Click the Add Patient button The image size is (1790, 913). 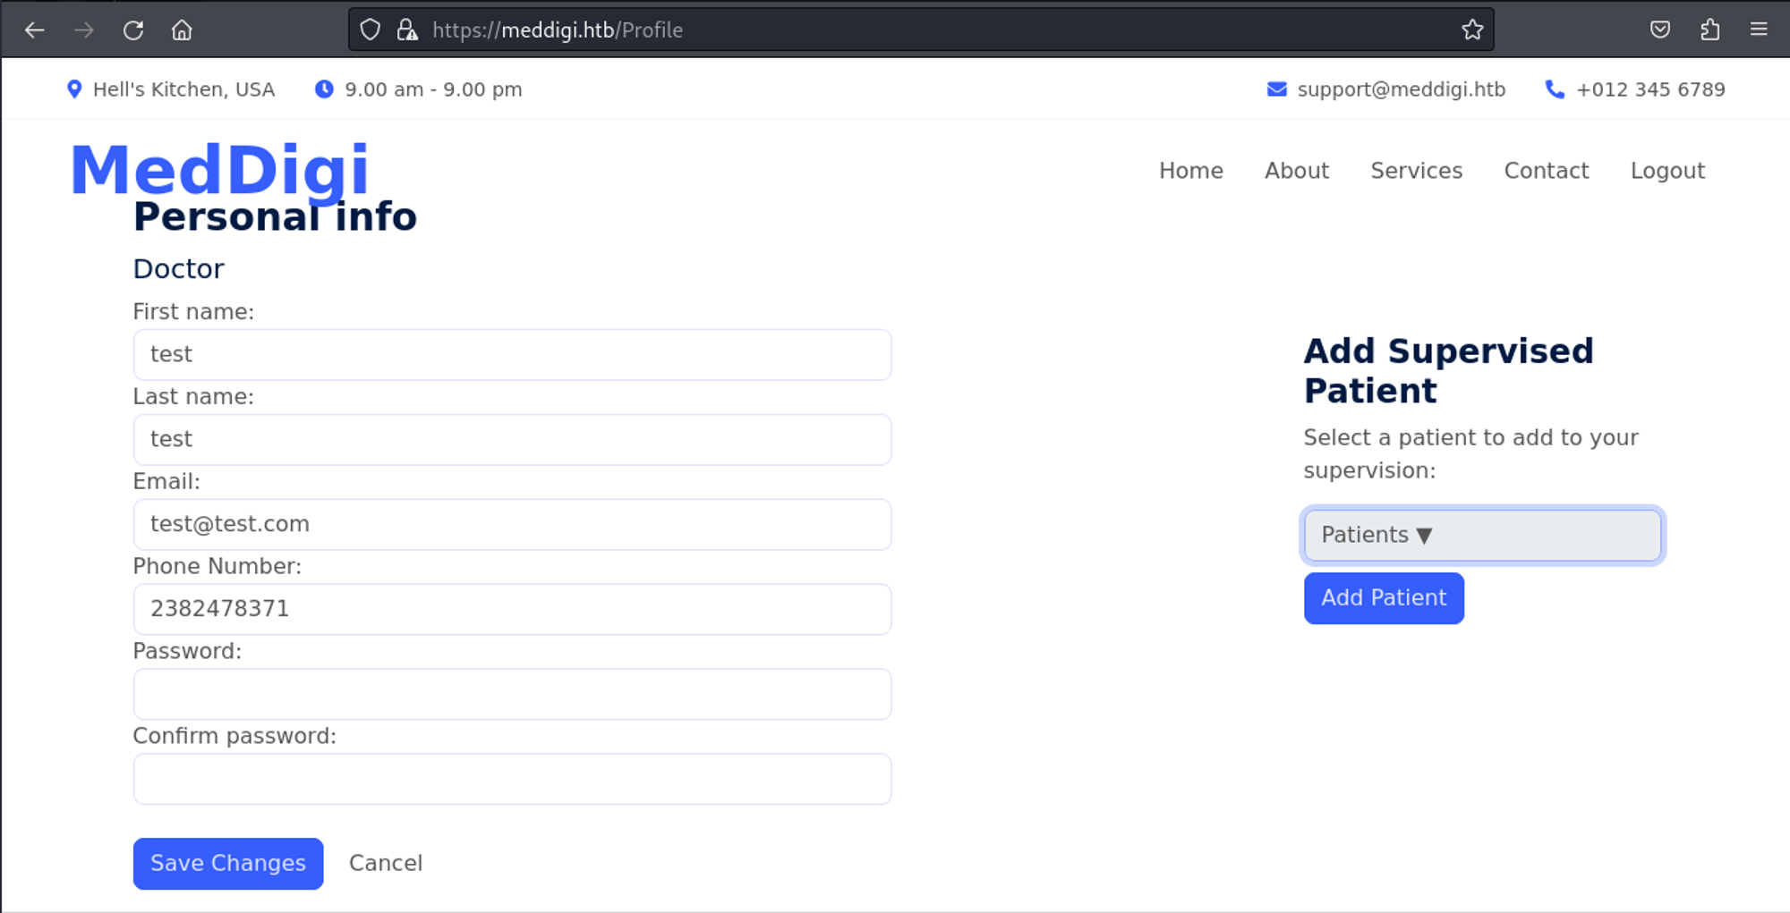1383,598
